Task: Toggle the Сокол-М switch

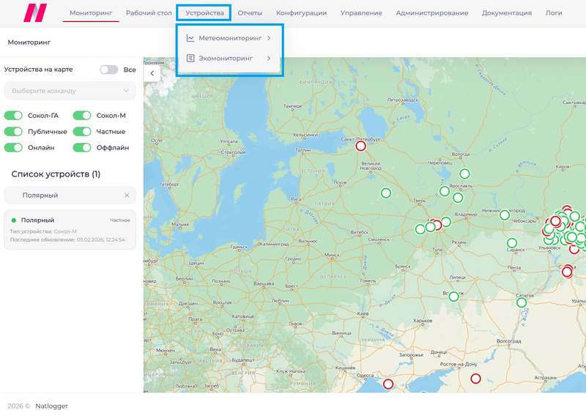Action: point(82,116)
